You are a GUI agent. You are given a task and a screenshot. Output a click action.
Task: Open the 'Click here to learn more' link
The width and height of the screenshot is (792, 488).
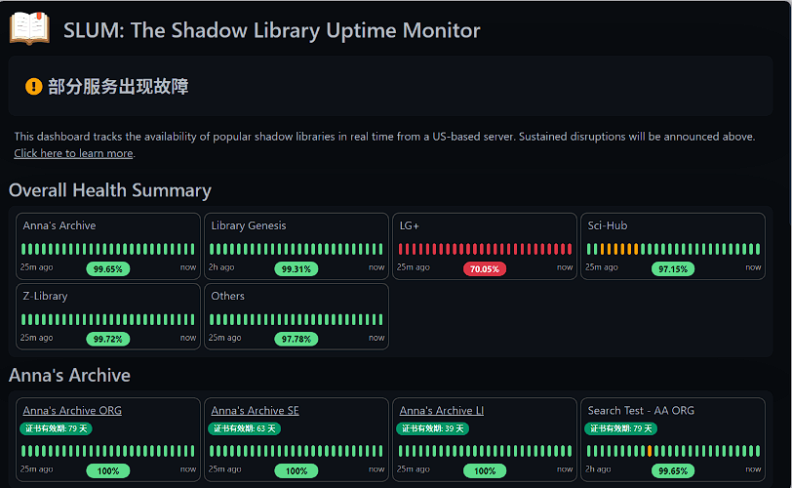(x=73, y=153)
